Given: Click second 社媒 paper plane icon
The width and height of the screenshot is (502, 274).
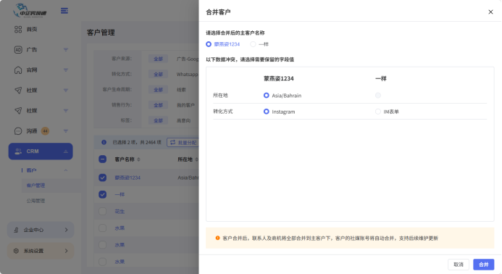Looking at the screenshot, I should [18, 111].
